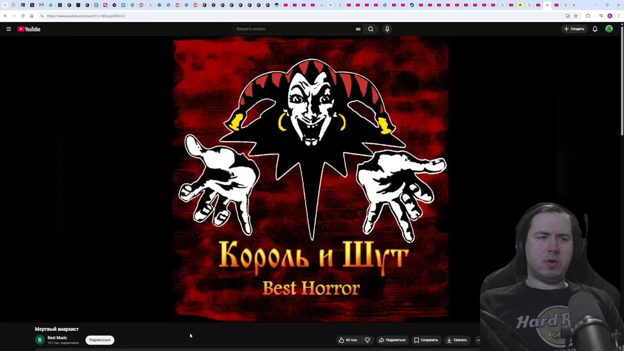Open the Chrome profile avatar

(x=610, y=16)
